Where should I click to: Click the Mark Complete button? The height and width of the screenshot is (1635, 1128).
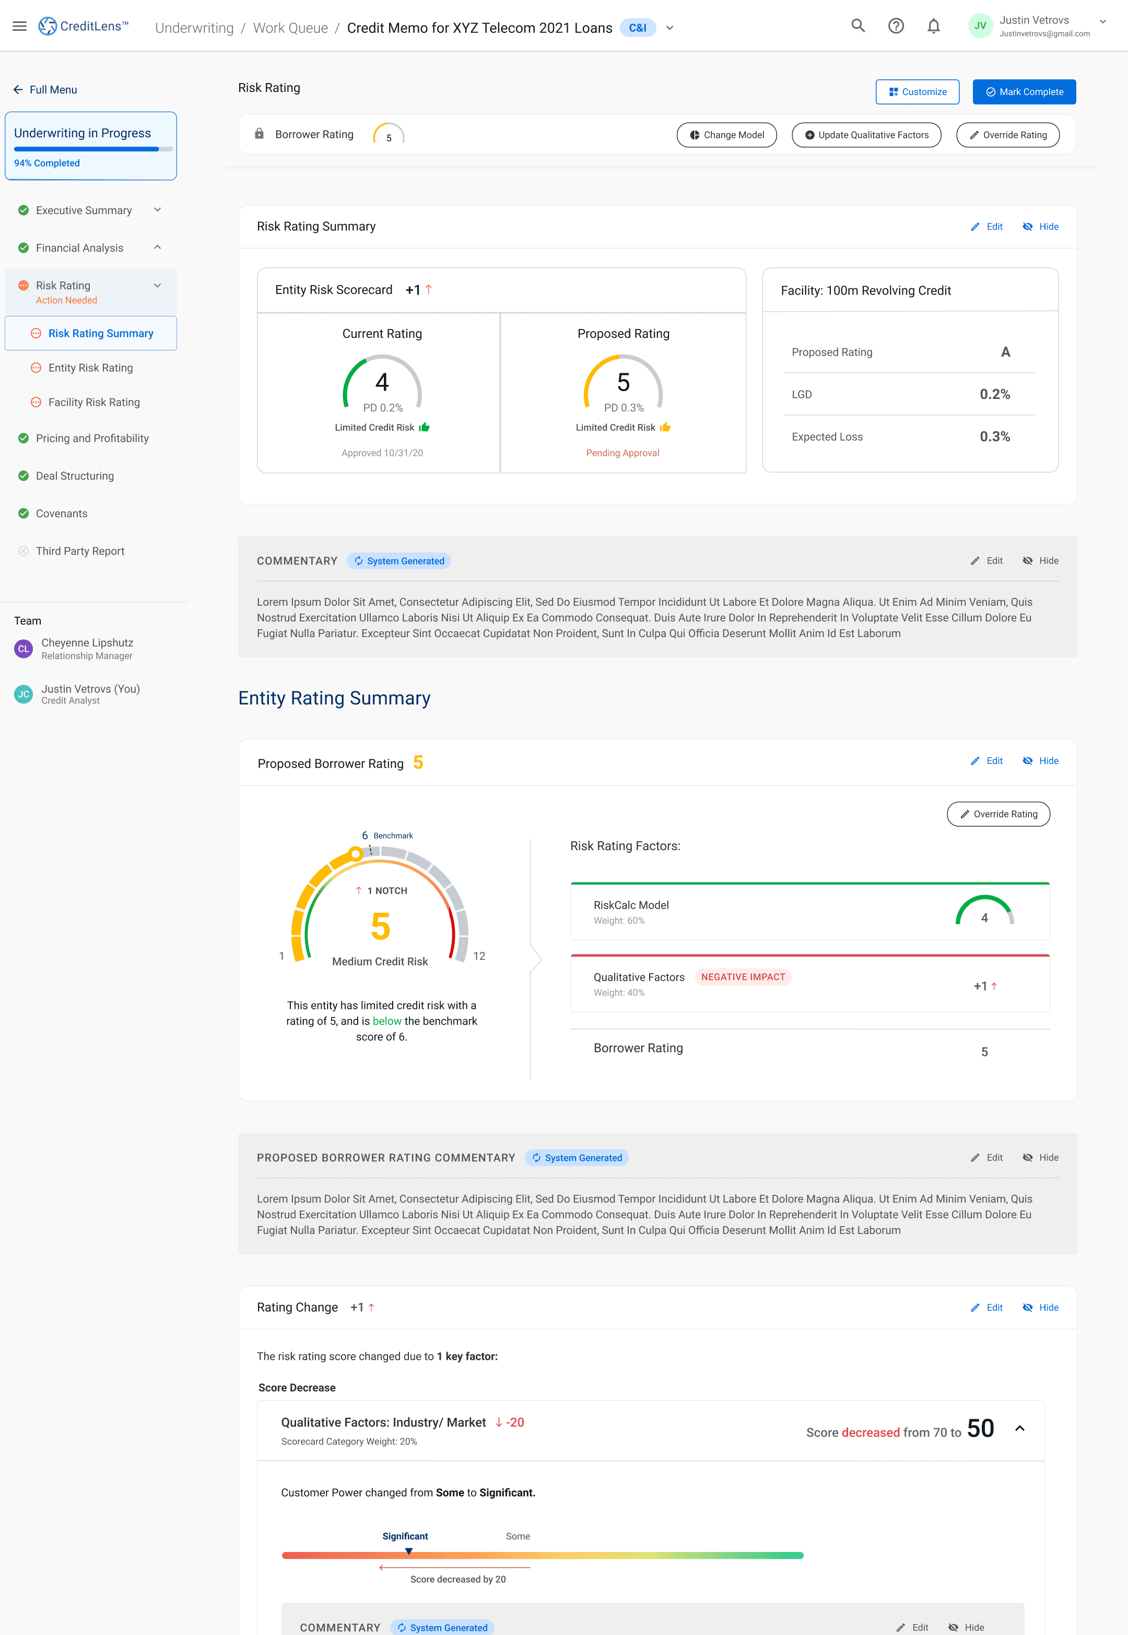click(x=1024, y=92)
